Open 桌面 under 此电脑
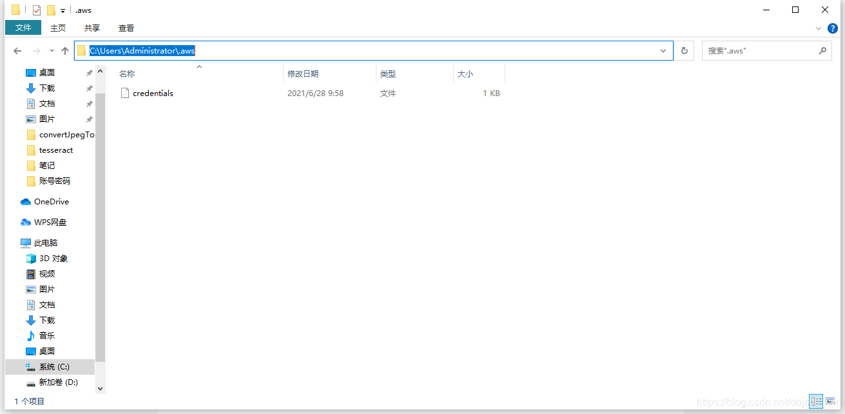 [x=47, y=351]
